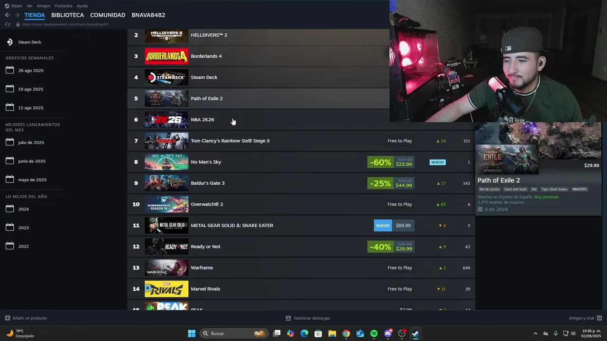Click the Rol de acción tag in popup
The width and height of the screenshot is (607, 341).
pos(489,189)
